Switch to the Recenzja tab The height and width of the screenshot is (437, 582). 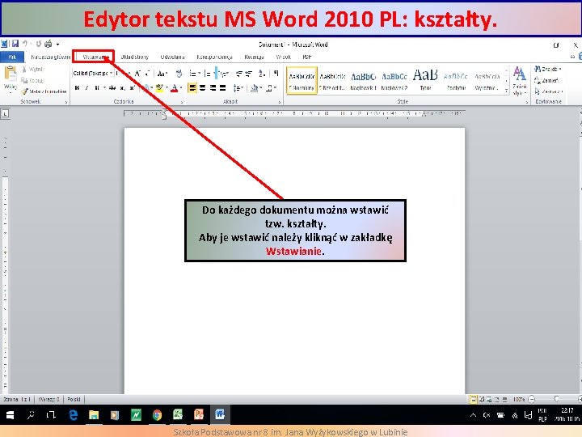click(x=255, y=57)
